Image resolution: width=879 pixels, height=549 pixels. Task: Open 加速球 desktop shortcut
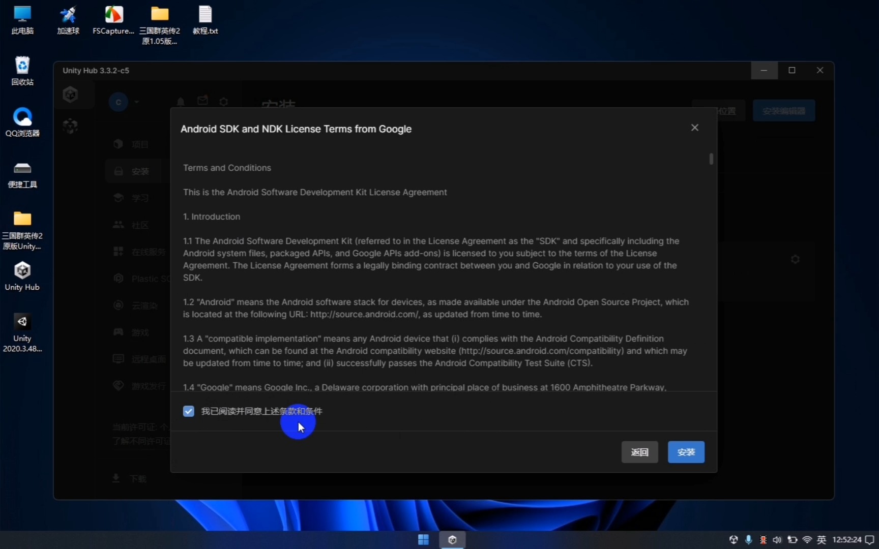tap(68, 20)
